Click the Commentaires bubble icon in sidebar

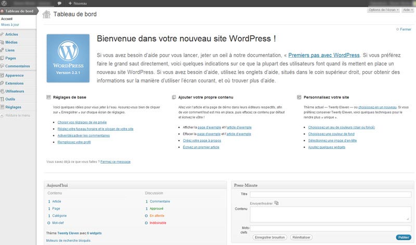point(2,66)
